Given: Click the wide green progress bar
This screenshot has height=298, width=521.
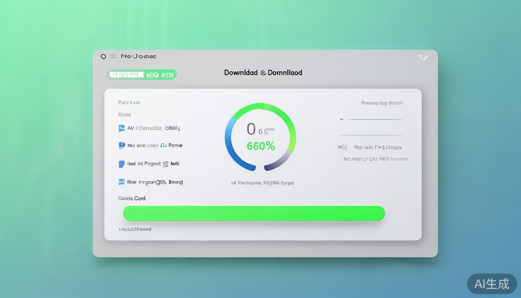Looking at the screenshot, I should pos(254,213).
